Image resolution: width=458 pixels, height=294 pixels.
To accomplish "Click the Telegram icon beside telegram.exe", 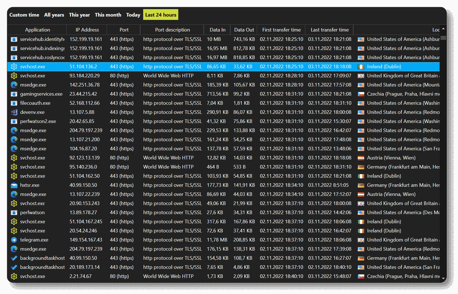I will pos(14,240).
